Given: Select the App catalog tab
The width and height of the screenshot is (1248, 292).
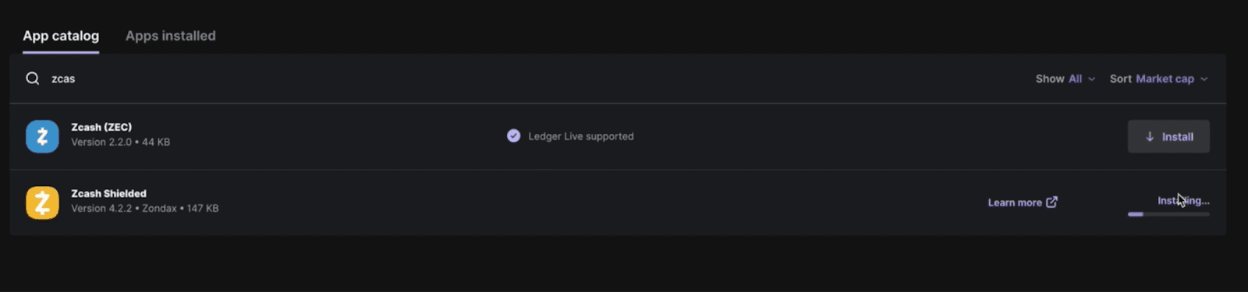Looking at the screenshot, I should point(61,36).
